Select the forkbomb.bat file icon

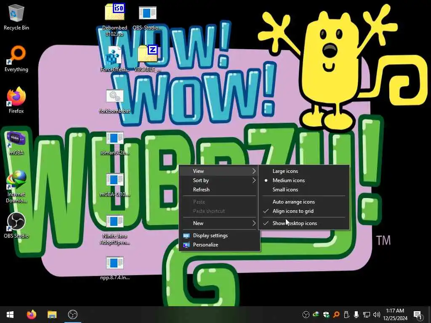point(114,101)
